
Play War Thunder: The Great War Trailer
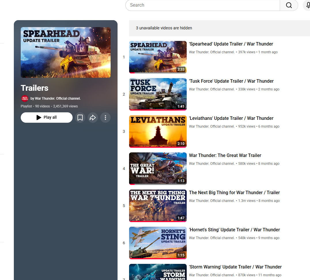tap(225, 156)
